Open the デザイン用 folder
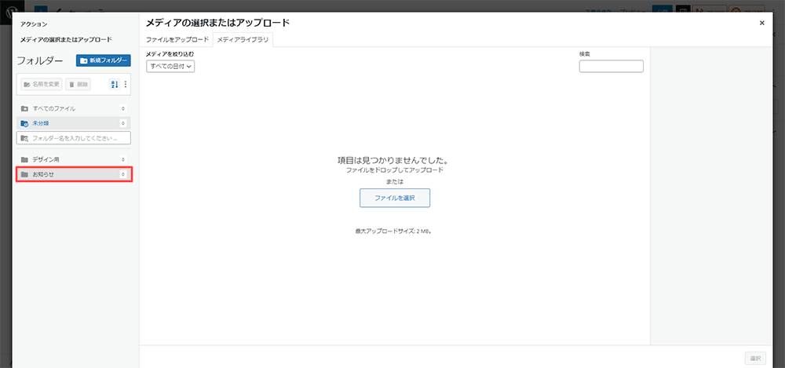The width and height of the screenshot is (785, 368). [x=74, y=160]
